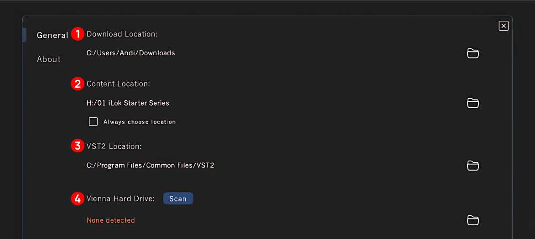Click the red number 4 marker
The width and height of the screenshot is (535, 239).
pos(78,198)
